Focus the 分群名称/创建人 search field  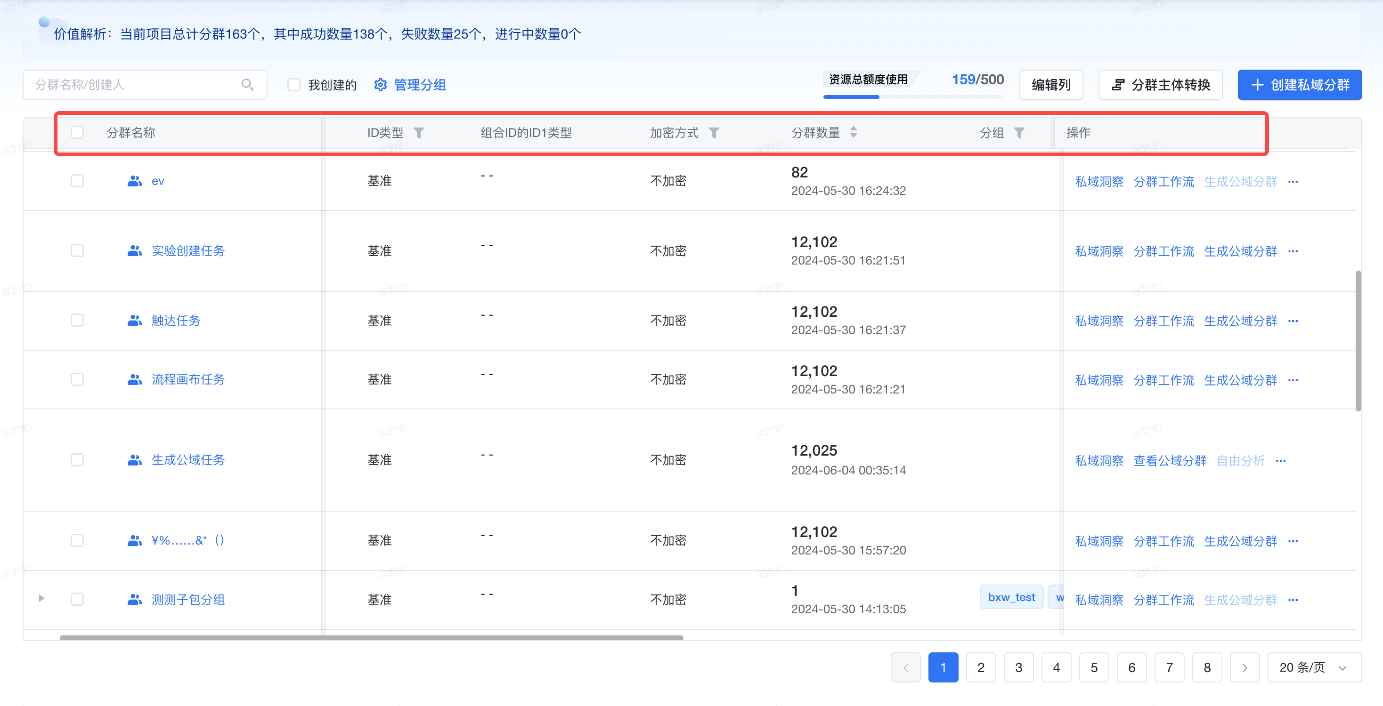tap(145, 85)
